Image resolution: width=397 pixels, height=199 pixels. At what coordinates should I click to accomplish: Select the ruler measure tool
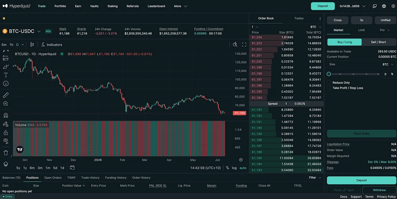(5, 95)
